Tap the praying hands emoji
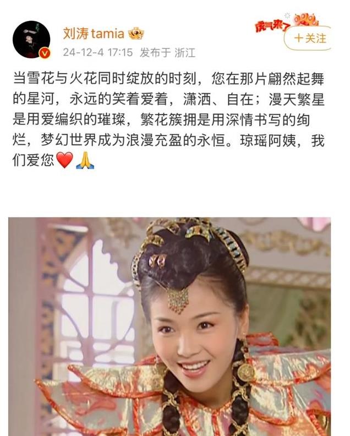Image resolution: width=350 pixels, height=436 pixels. coord(85,160)
